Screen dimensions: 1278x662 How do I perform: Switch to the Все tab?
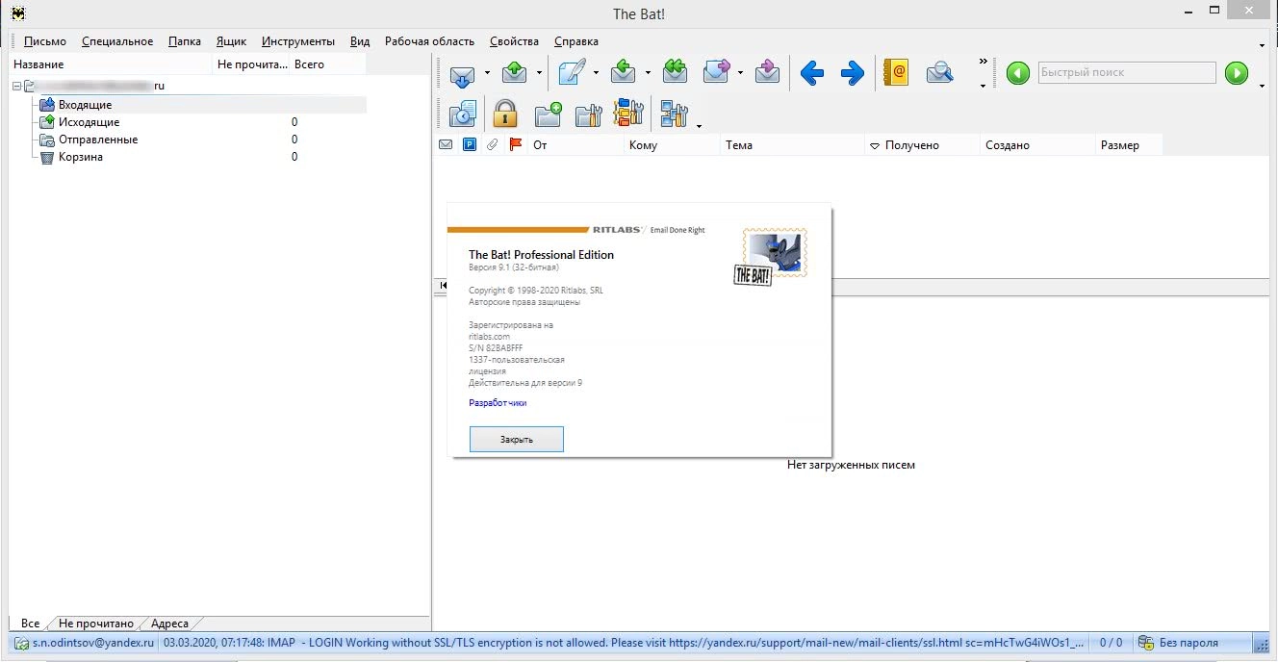point(30,624)
